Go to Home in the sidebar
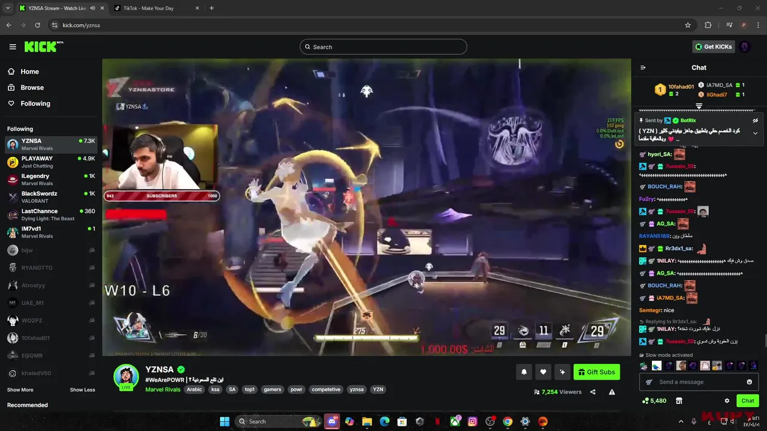This screenshot has height=431, width=767. point(23,71)
